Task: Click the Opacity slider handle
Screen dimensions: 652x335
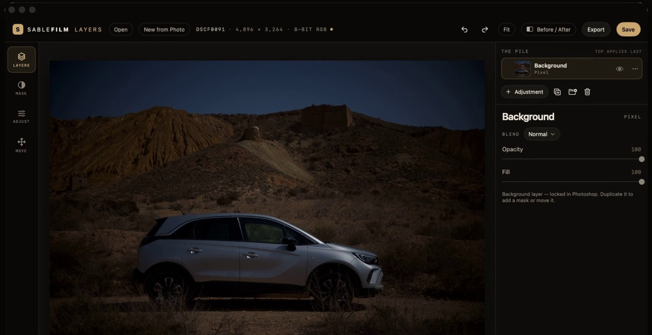Action: coord(641,159)
